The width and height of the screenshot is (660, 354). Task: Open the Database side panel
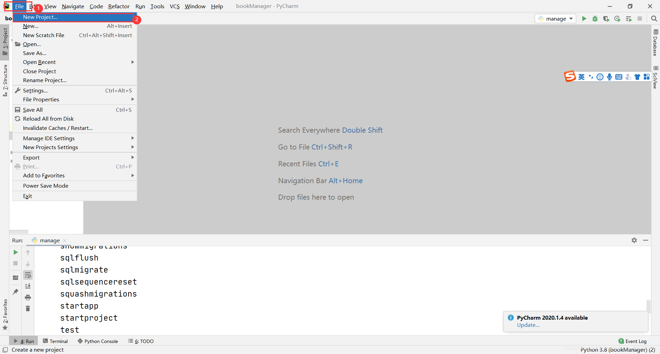pyautogui.click(x=656, y=43)
